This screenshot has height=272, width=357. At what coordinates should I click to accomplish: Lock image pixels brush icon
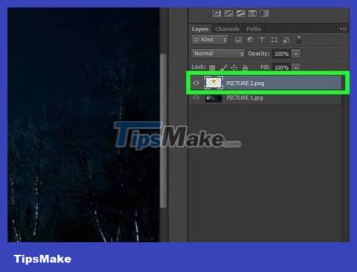(x=223, y=68)
